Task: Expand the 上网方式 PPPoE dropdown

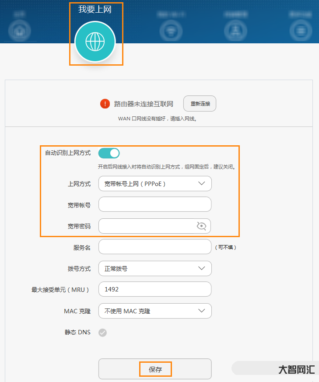Action: 155,184
